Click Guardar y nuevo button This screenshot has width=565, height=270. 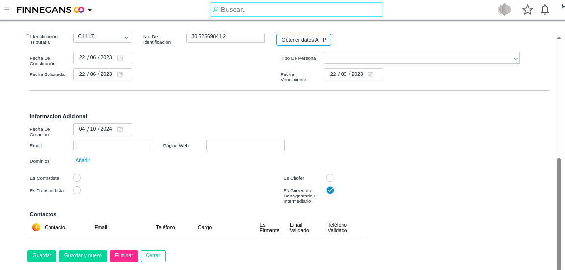pos(83,256)
